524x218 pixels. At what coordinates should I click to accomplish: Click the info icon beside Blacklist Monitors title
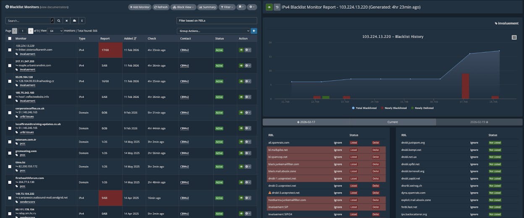(x=7, y=7)
